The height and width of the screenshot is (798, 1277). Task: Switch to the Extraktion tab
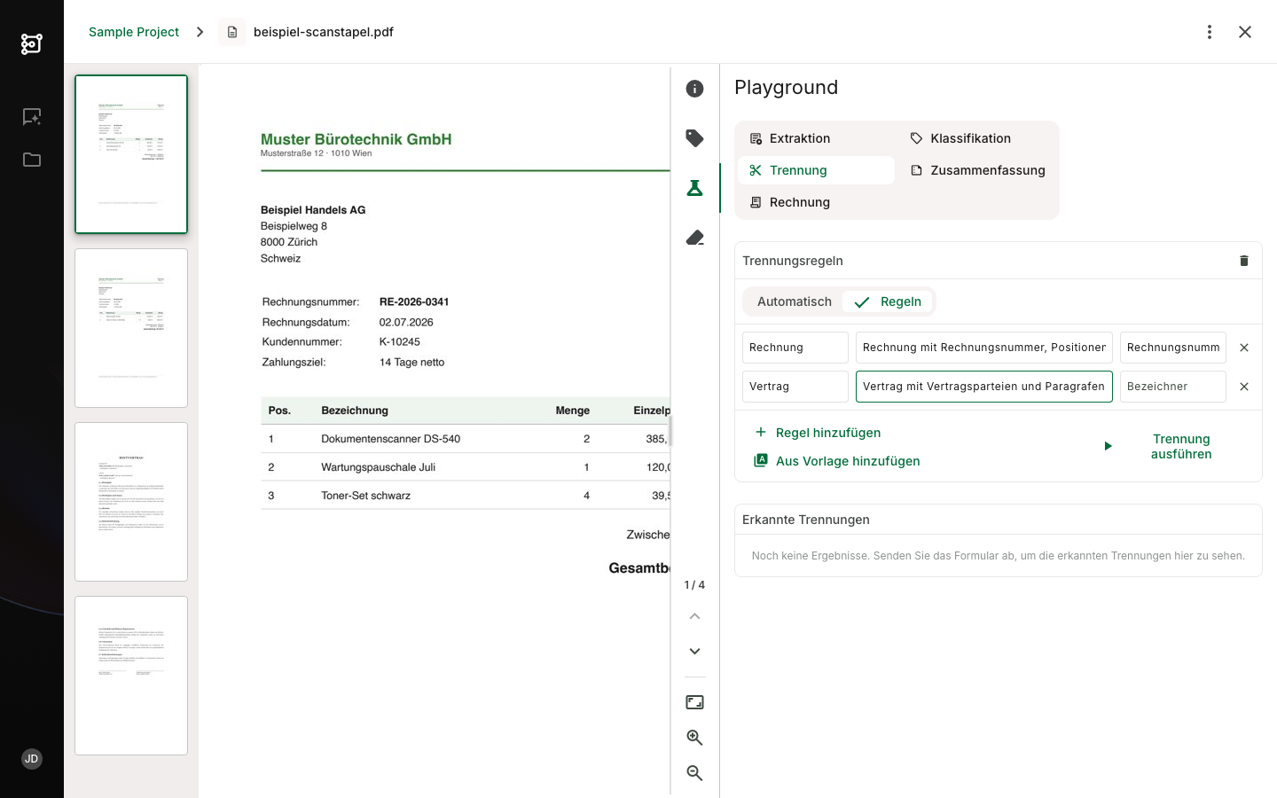point(815,138)
